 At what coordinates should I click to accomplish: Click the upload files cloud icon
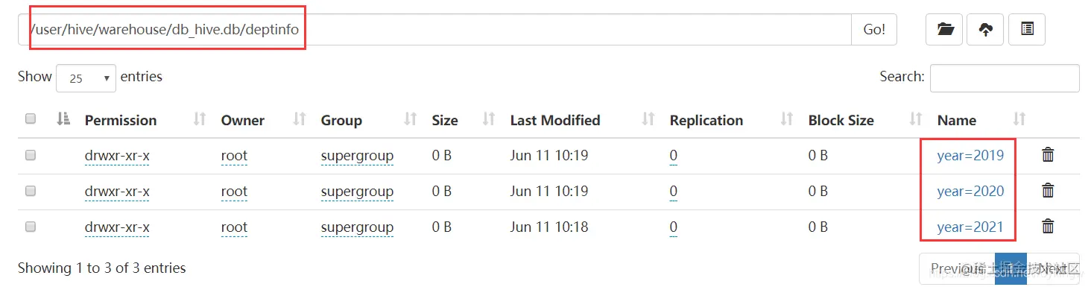pos(985,30)
